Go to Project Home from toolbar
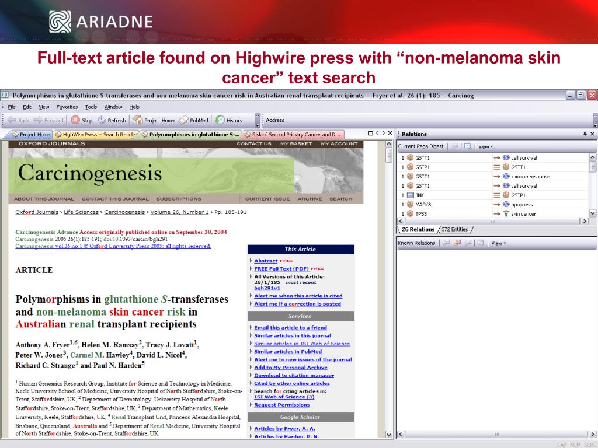 pyautogui.click(x=154, y=120)
